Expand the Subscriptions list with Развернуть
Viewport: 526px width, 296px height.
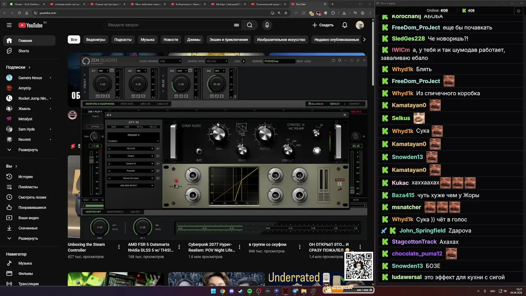[28, 150]
